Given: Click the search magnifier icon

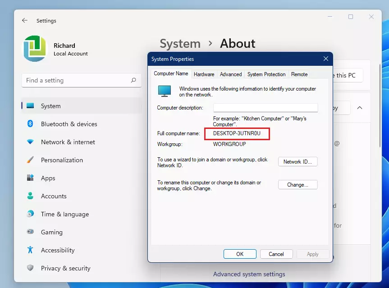Looking at the screenshot, I should 133,80.
